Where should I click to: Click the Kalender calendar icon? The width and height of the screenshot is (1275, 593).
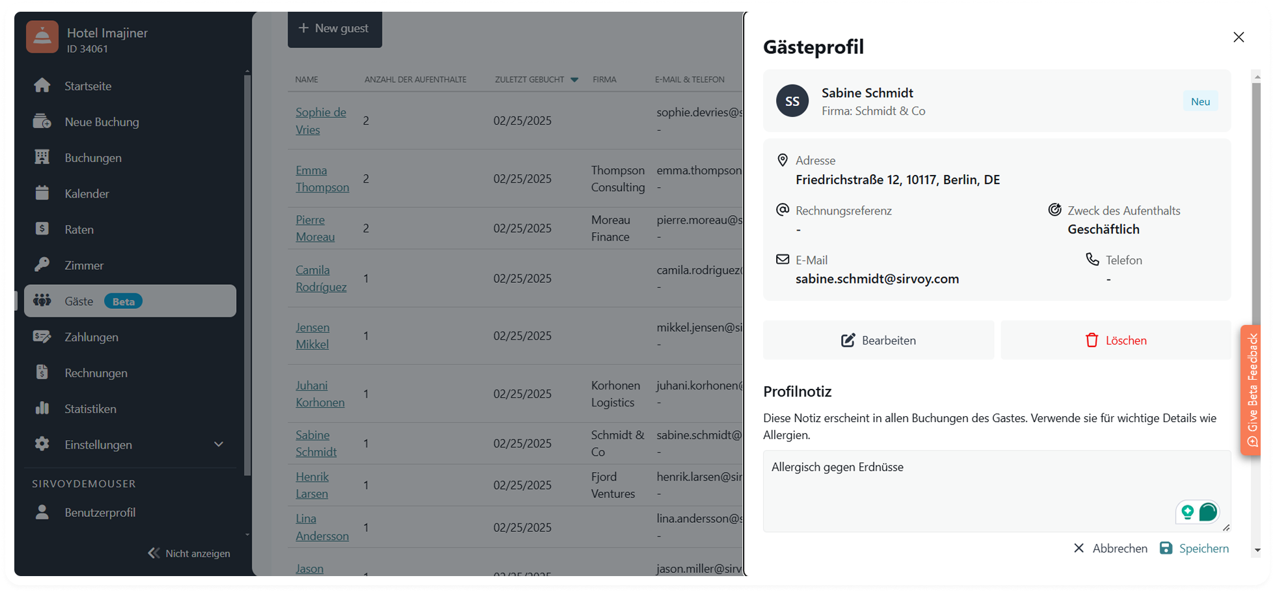click(x=42, y=193)
